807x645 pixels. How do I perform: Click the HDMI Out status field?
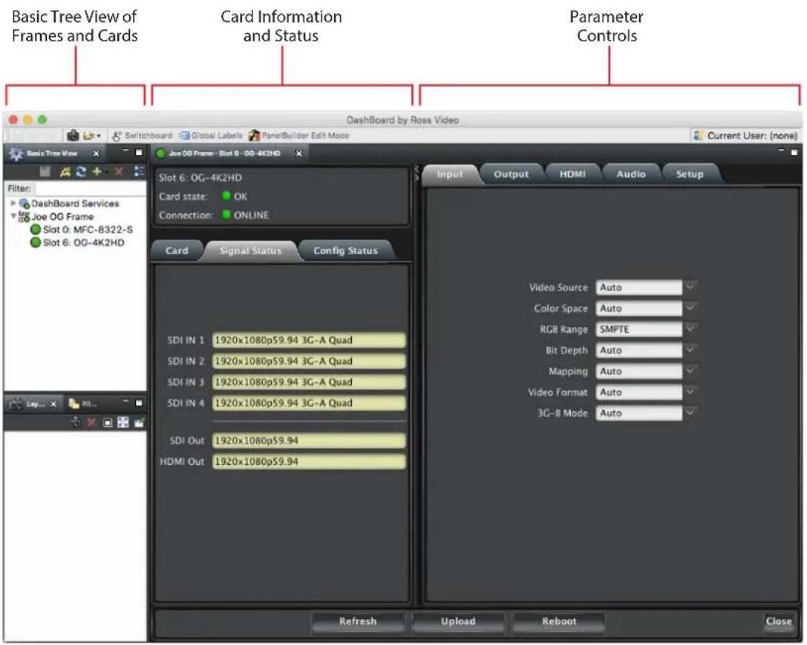pyautogui.click(x=309, y=462)
